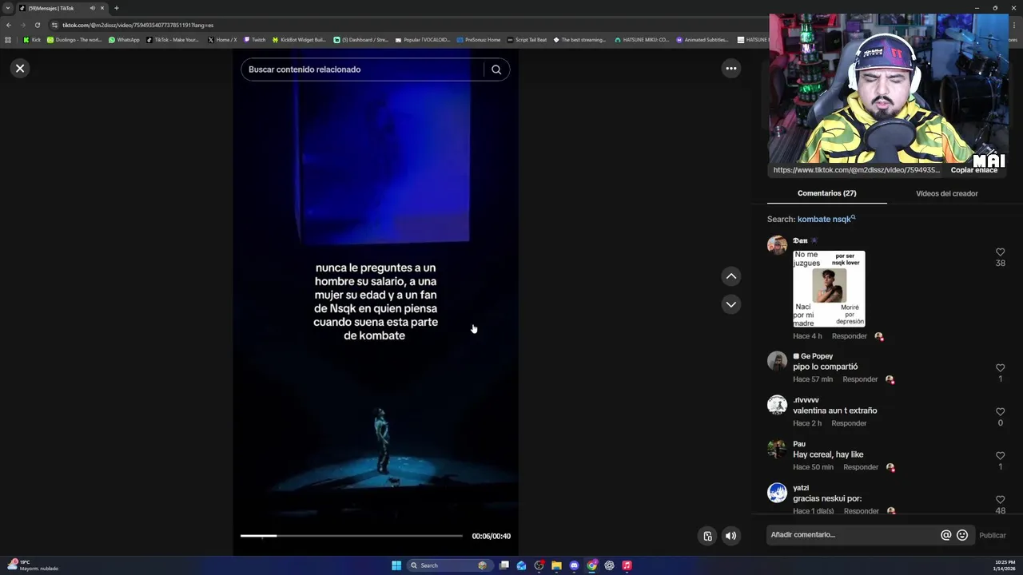Screen dimensions: 1023x575
Task: Switch to Comentarios (27) tab
Action: tap(826, 193)
